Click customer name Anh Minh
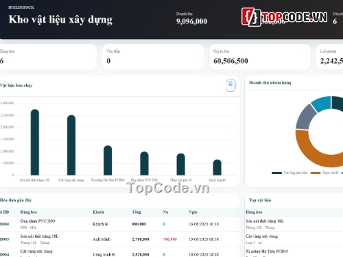 (x=102, y=239)
